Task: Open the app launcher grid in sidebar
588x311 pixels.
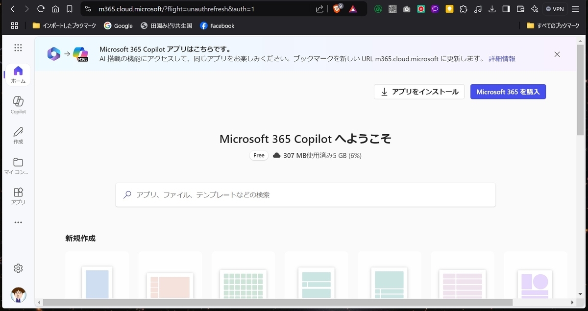Action: click(x=18, y=48)
